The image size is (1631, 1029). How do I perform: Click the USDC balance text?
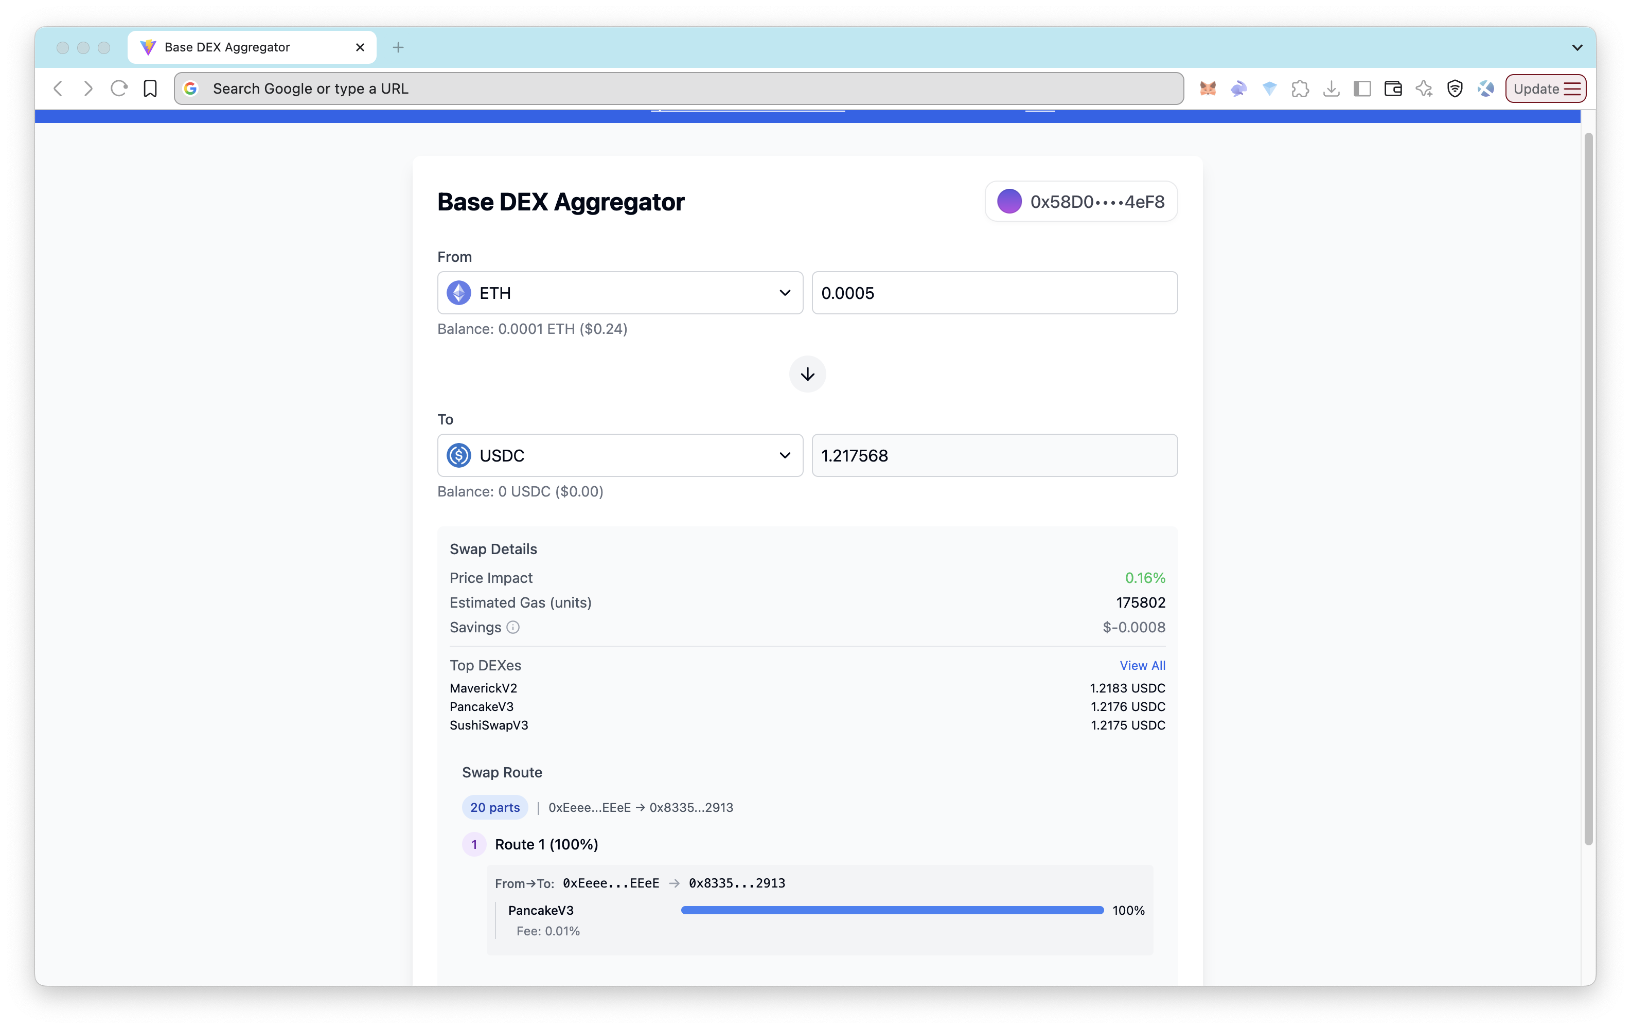click(520, 491)
